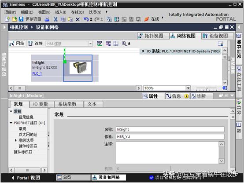
Task: Collapse the 常规 tree node
Action: 11,111
